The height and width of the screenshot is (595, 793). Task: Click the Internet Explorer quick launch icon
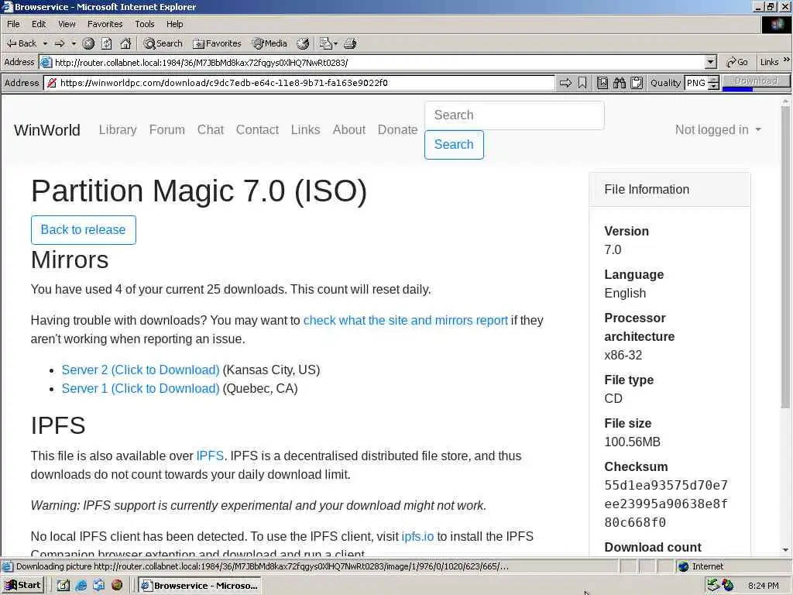click(x=81, y=586)
